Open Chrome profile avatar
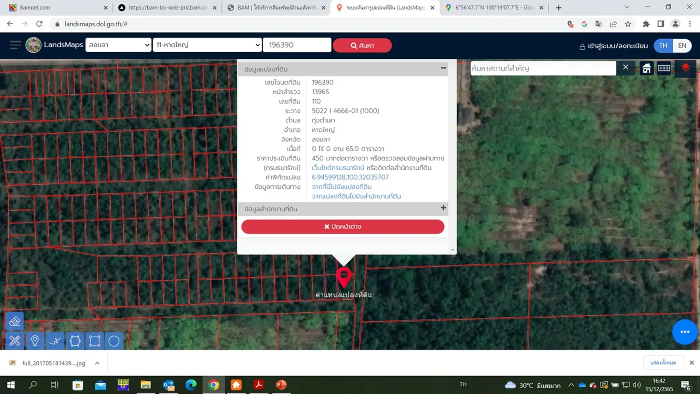Viewport: 700px width, 394px height. [x=675, y=24]
